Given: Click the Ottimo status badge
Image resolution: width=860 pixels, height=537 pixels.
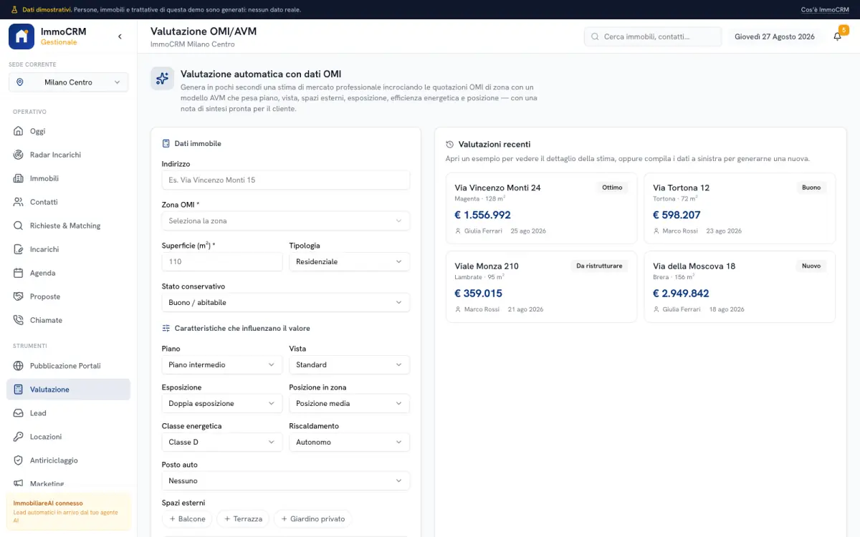Looking at the screenshot, I should pos(612,188).
